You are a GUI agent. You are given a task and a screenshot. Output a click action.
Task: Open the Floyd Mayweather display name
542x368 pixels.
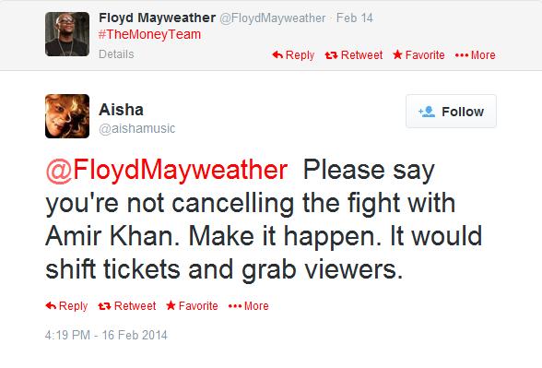pyautogui.click(x=158, y=18)
